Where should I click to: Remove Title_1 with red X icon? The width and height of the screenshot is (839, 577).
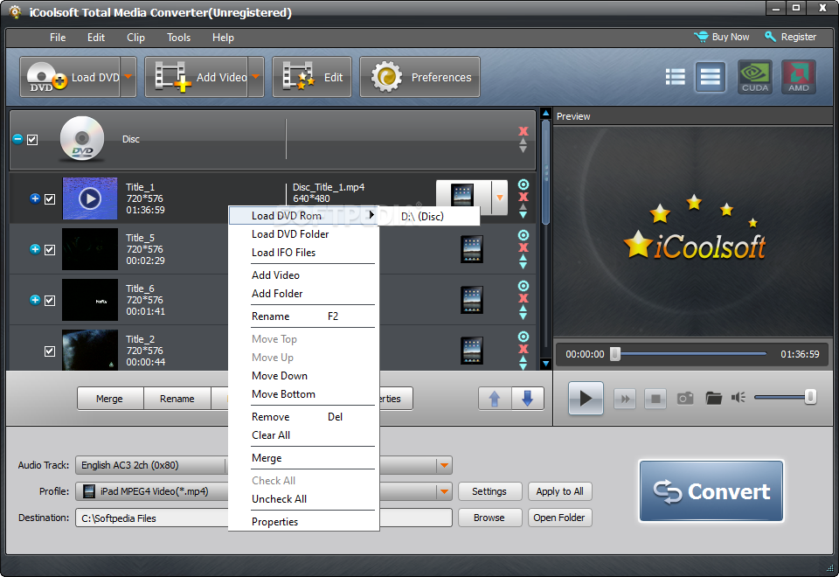click(524, 197)
